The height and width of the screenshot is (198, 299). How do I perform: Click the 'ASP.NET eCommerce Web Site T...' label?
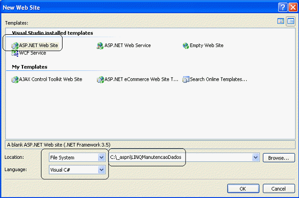coord(141,79)
